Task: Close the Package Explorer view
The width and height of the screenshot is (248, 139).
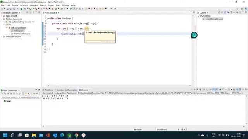Action: point(20,13)
